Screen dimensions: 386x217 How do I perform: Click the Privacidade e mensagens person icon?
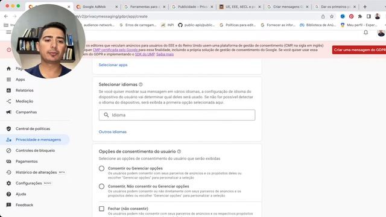[x=8, y=139]
